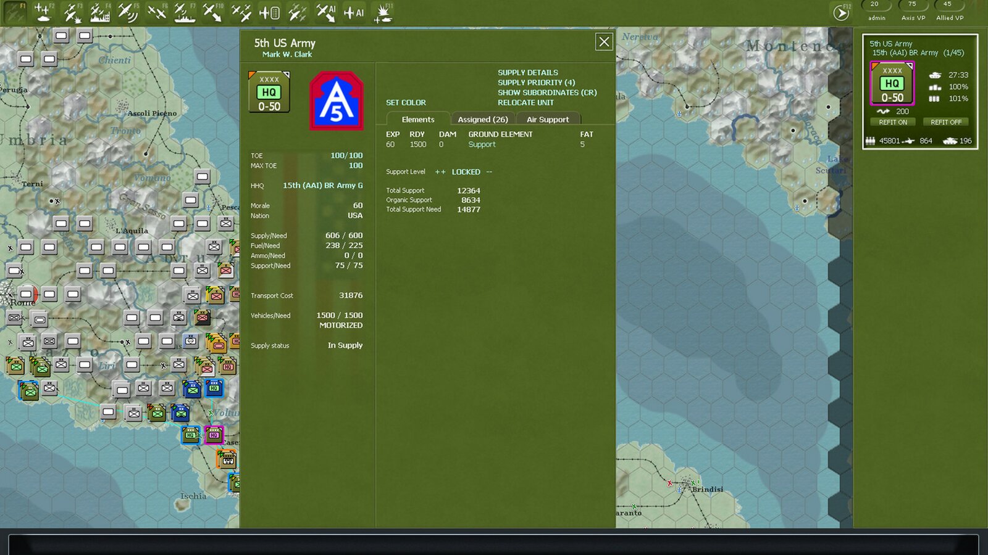Click SET COLOR for the unit
988x555 pixels.
tap(406, 102)
